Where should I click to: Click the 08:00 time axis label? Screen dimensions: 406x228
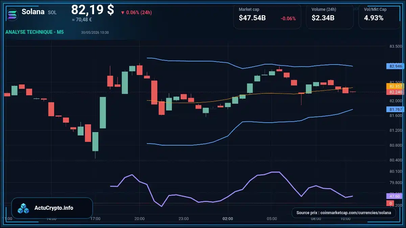[x=316, y=219]
